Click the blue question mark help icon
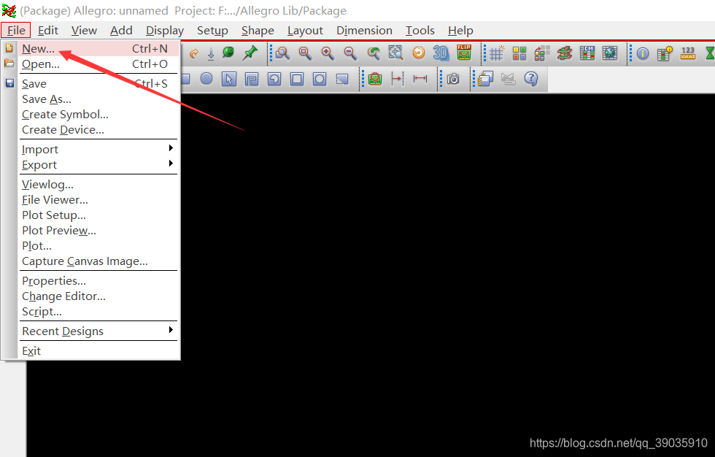Screen dimensions: 715x457 click(531, 79)
